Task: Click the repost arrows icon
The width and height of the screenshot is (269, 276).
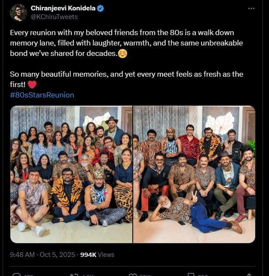Action: click(x=74, y=274)
